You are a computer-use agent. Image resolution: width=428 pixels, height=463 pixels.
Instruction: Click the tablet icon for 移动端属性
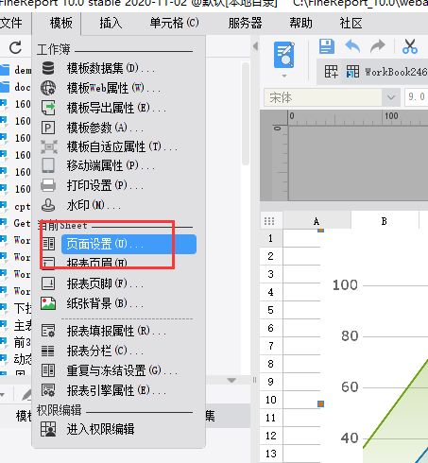pos(48,165)
